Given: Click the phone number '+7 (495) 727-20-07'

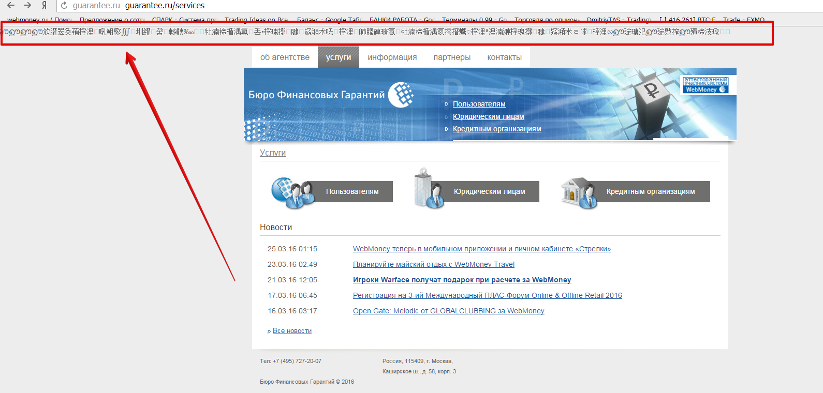Looking at the screenshot, I should pyautogui.click(x=297, y=361).
